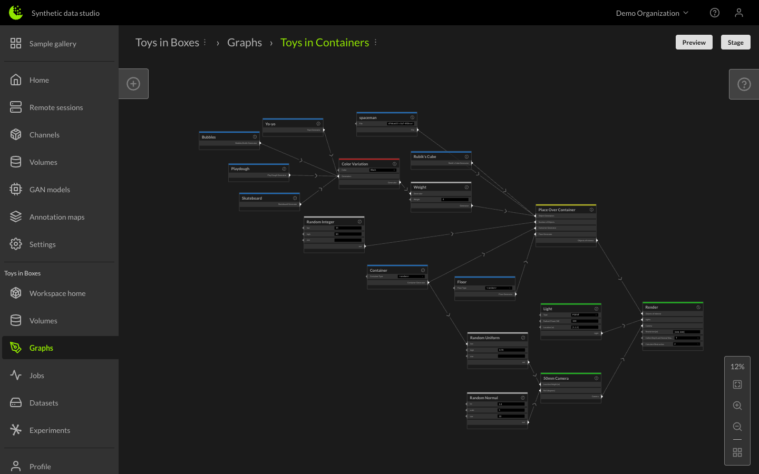The image size is (759, 474).
Task: Click the Preview button
Action: 694,42
